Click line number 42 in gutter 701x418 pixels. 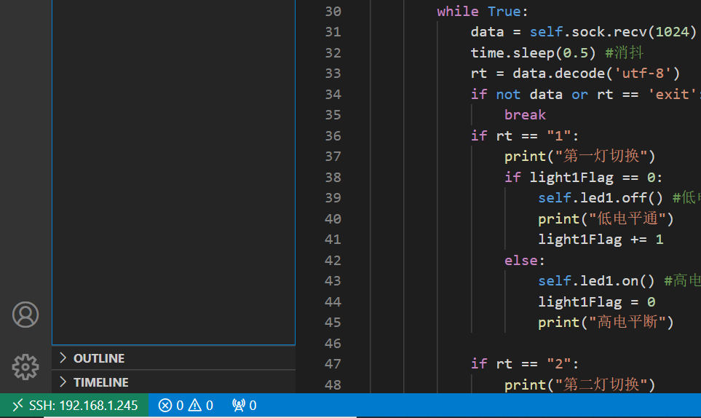pyautogui.click(x=333, y=261)
